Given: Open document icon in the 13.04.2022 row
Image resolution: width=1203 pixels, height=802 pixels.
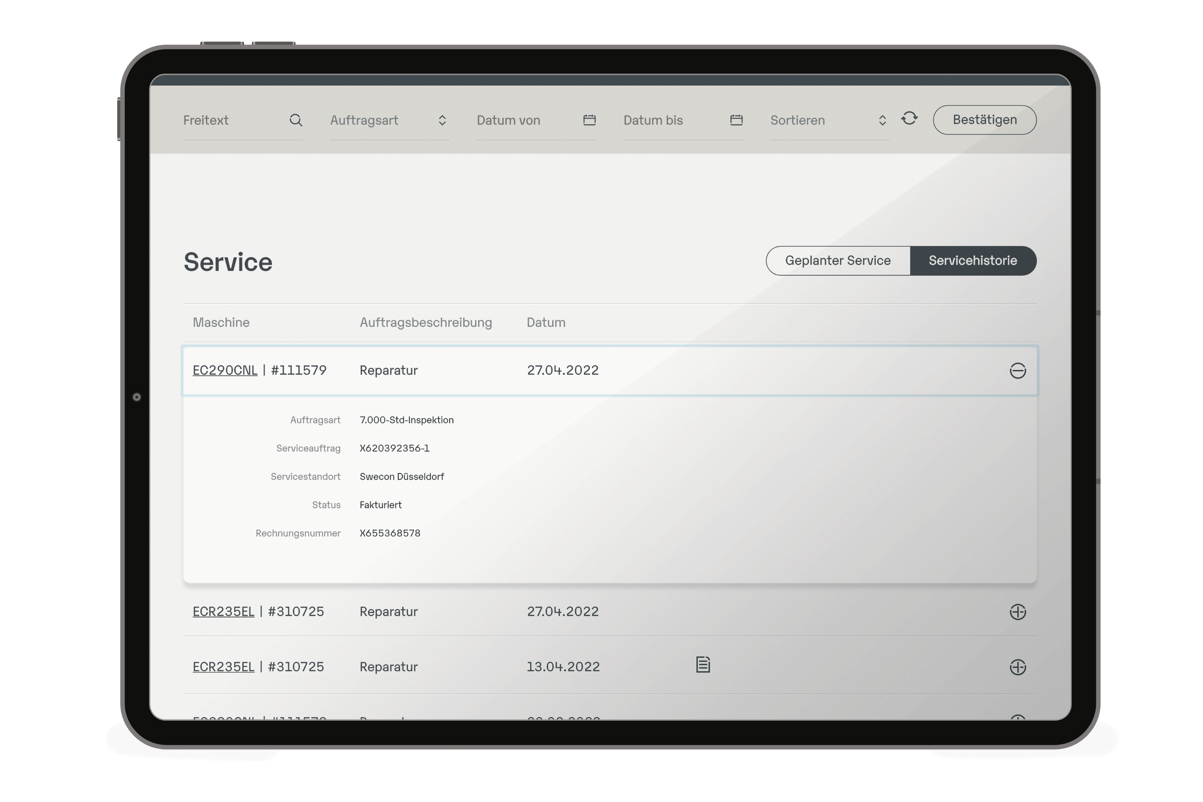Looking at the screenshot, I should [703, 664].
